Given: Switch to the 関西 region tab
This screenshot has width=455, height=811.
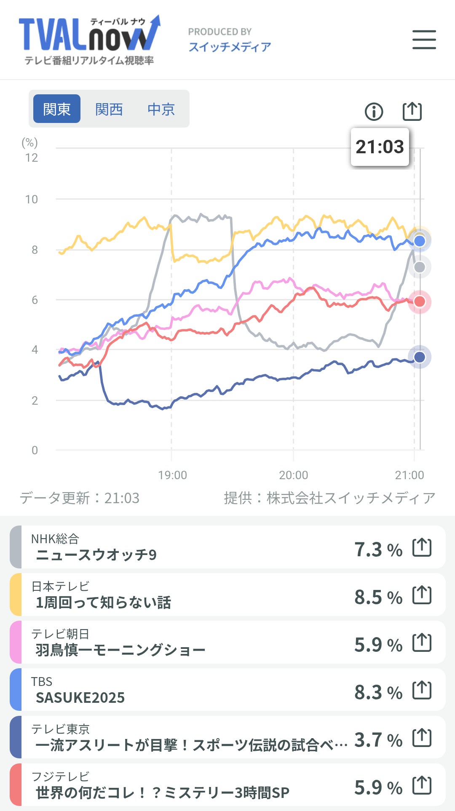Looking at the screenshot, I should click(x=109, y=109).
